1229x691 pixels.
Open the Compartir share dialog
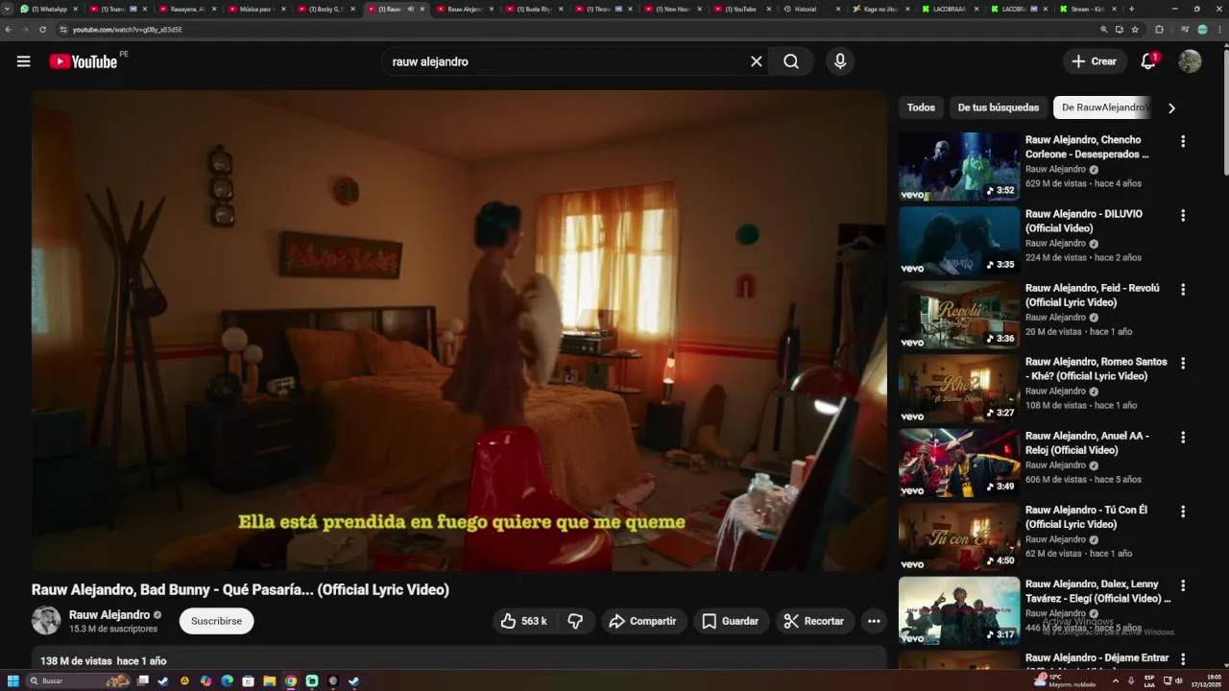point(643,621)
